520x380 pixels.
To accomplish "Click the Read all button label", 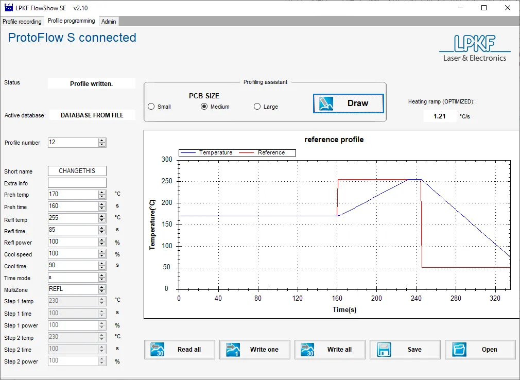I will (189, 350).
